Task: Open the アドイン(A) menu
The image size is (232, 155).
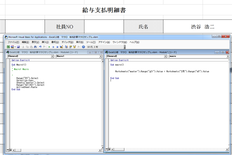Action: (x=104, y=42)
